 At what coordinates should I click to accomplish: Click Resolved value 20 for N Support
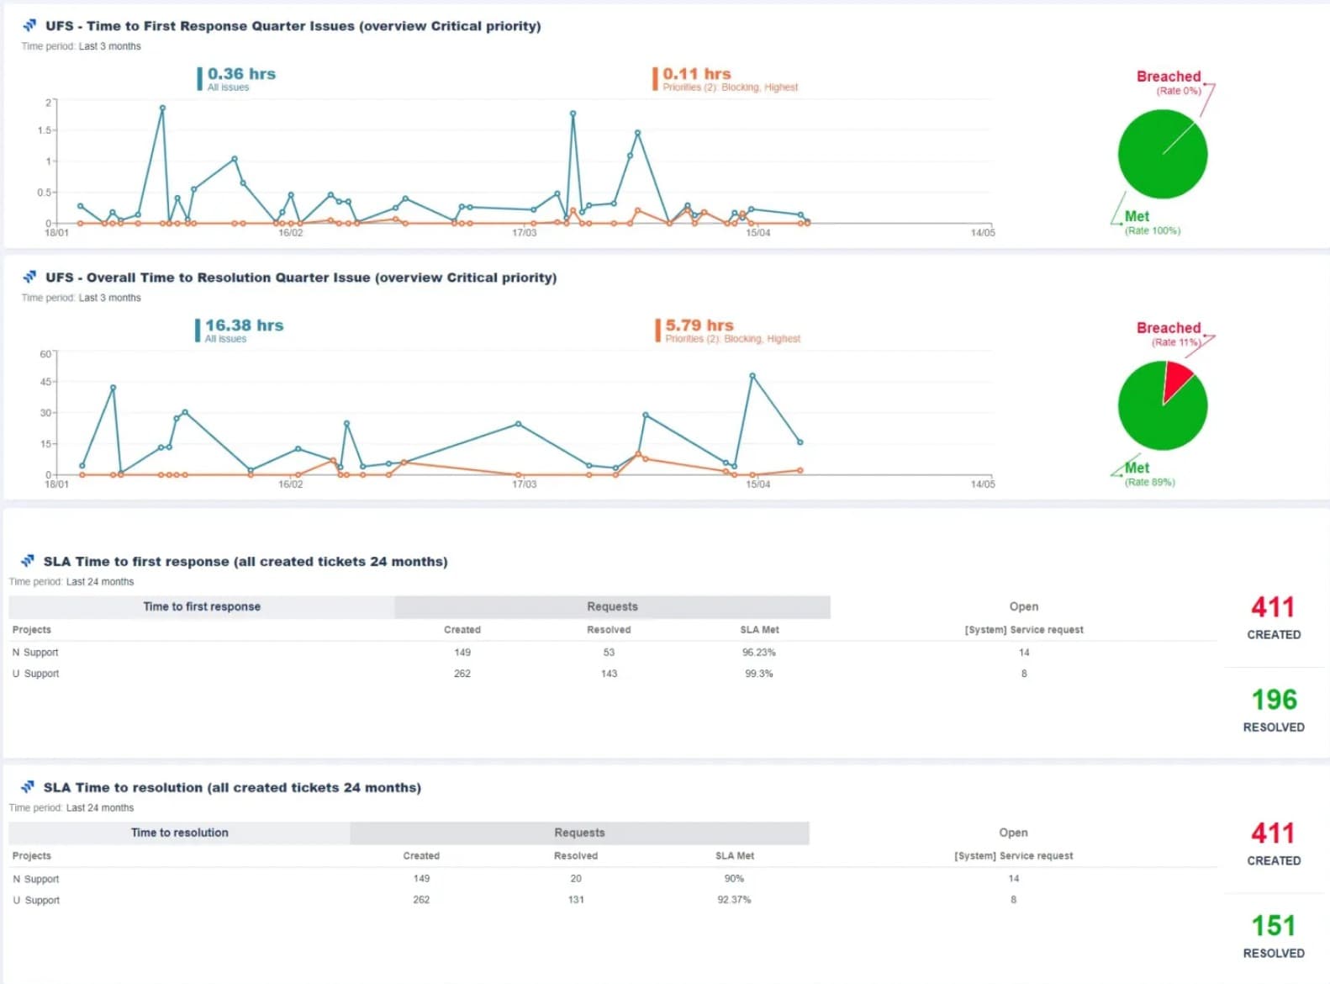tap(576, 879)
